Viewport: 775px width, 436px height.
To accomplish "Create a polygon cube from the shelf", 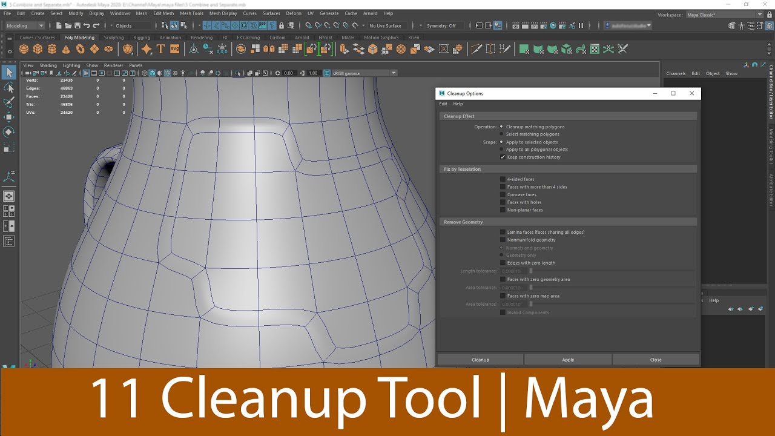I will (38, 49).
